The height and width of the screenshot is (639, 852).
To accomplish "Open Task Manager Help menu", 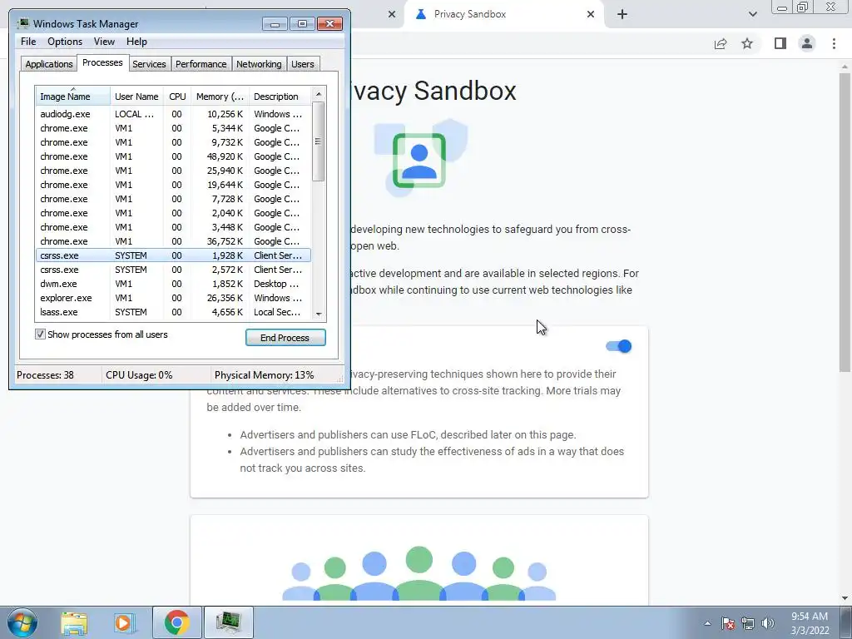I will 136,42.
